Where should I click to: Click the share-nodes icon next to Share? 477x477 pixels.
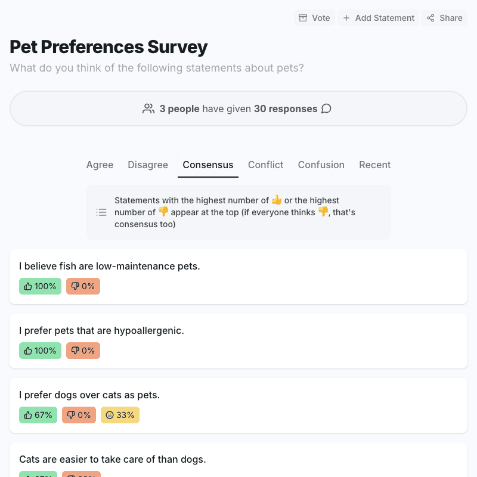430,18
